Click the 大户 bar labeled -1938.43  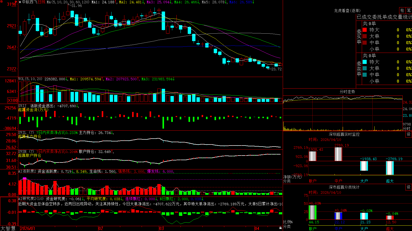pos(364,166)
